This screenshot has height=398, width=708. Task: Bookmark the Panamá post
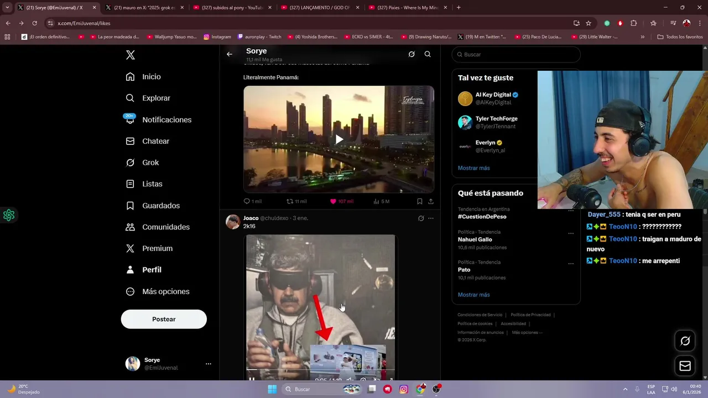pyautogui.click(x=420, y=201)
